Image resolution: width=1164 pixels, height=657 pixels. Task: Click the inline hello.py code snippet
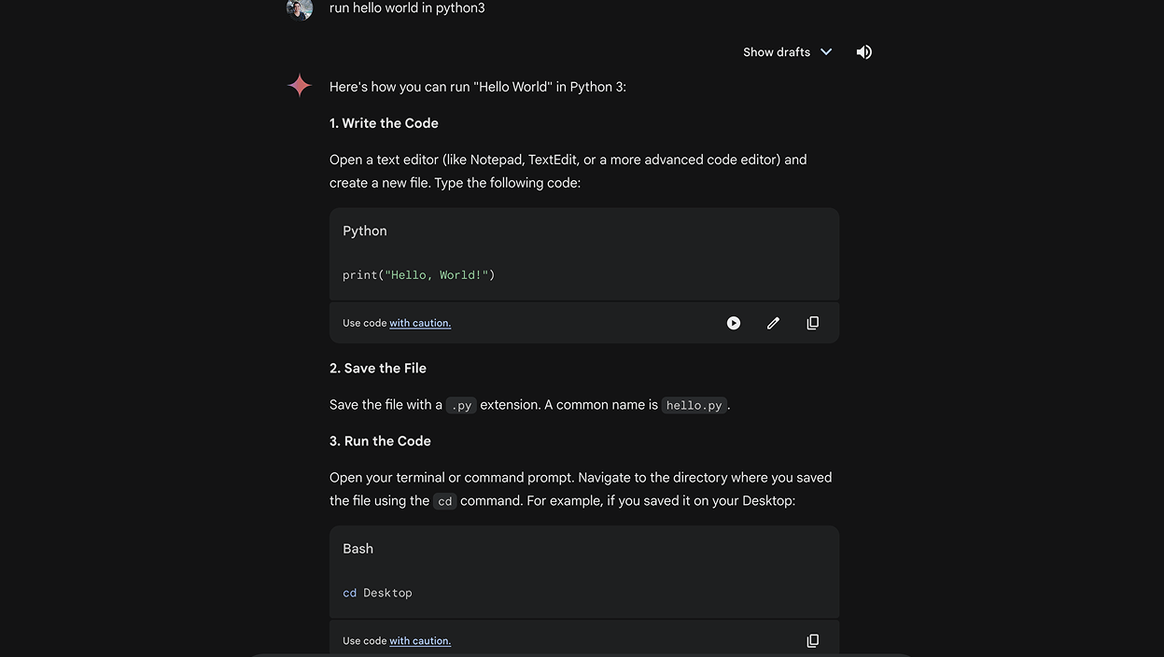coord(694,406)
